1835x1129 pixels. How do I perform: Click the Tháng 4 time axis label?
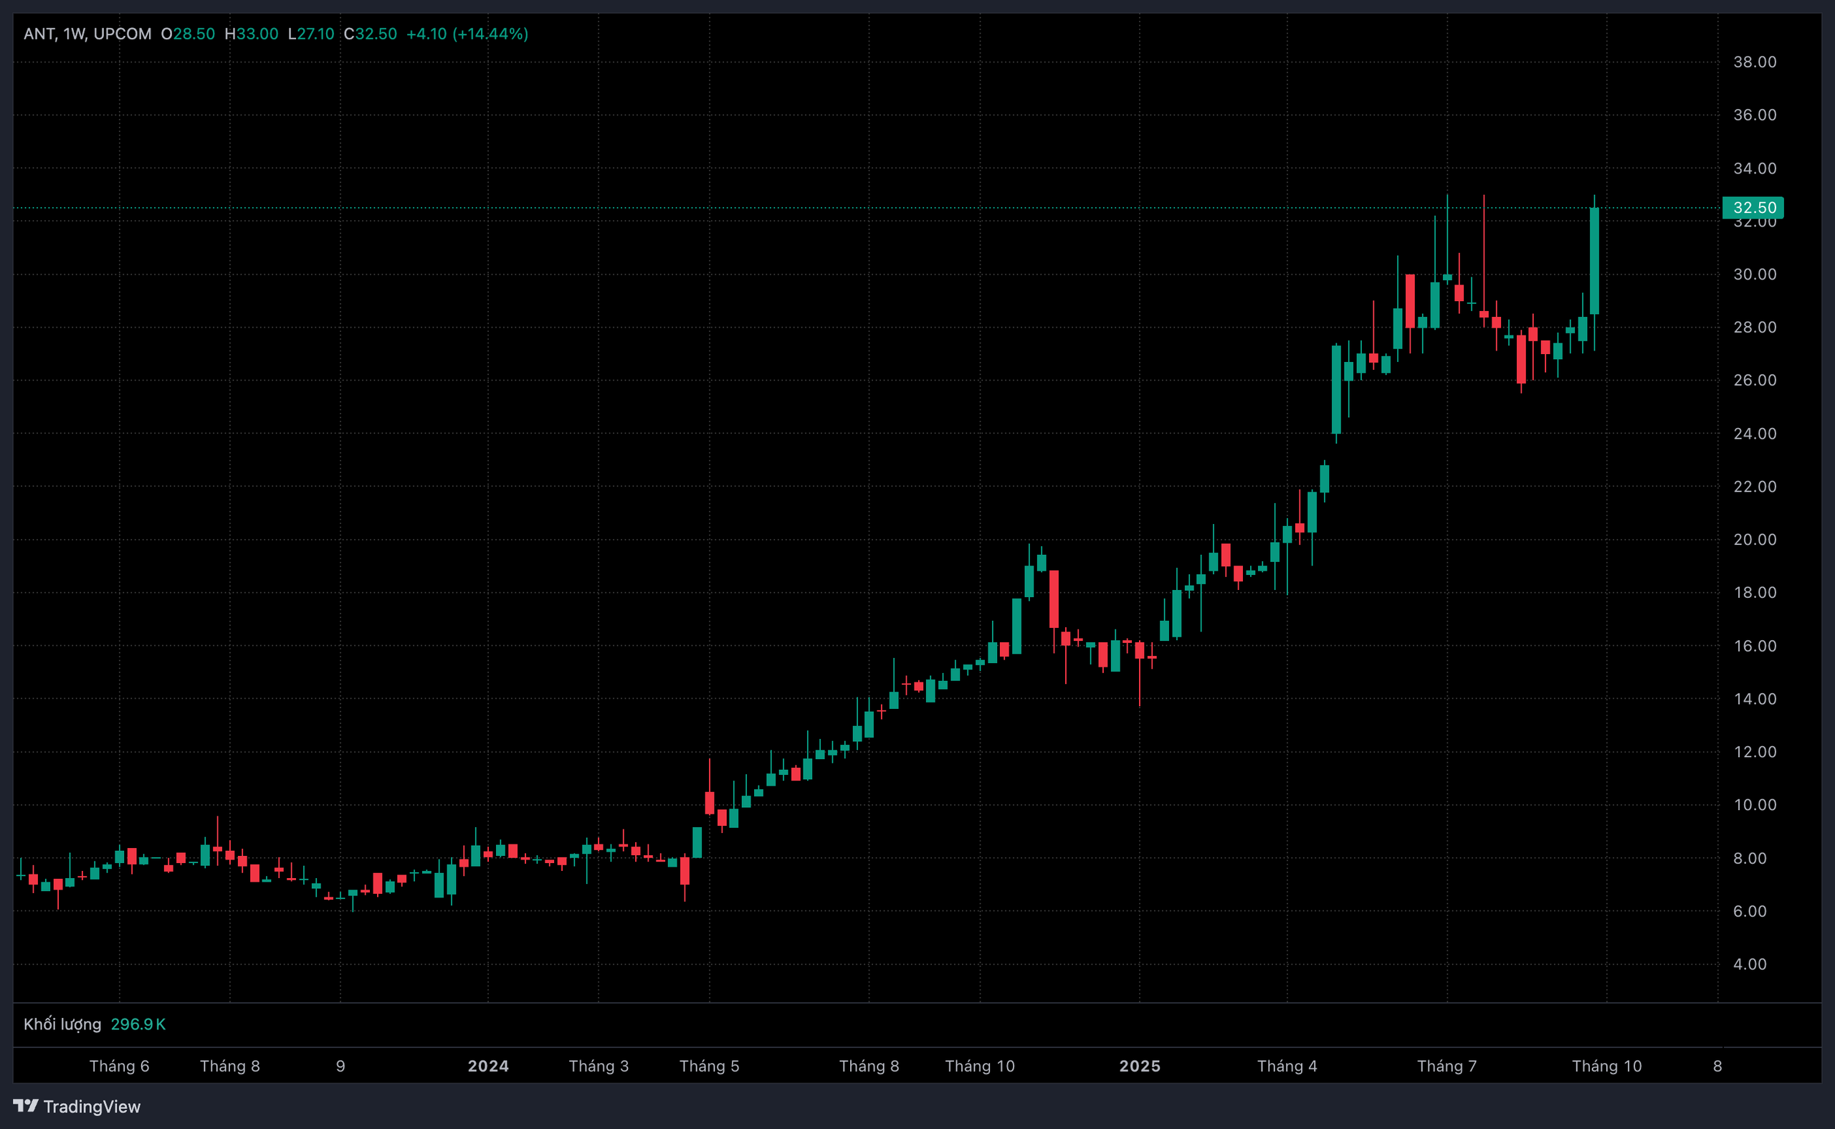point(1287,1067)
